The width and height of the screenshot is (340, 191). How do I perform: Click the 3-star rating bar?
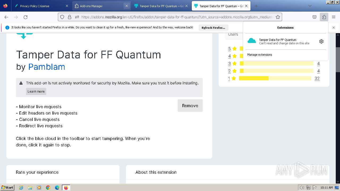tap(277, 63)
